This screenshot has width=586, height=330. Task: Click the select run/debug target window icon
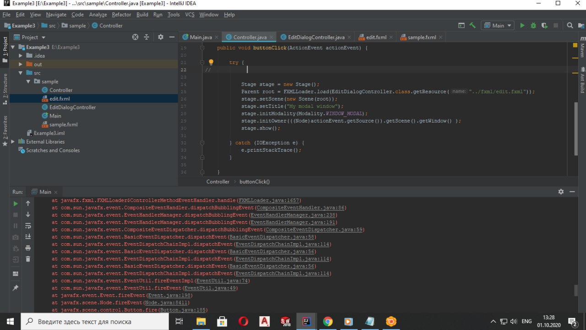tap(461, 26)
